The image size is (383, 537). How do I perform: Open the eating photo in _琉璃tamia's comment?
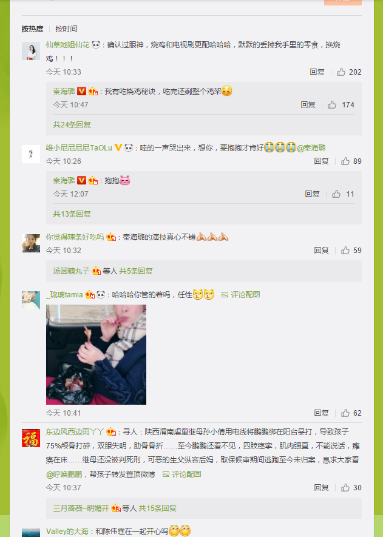coord(97,354)
